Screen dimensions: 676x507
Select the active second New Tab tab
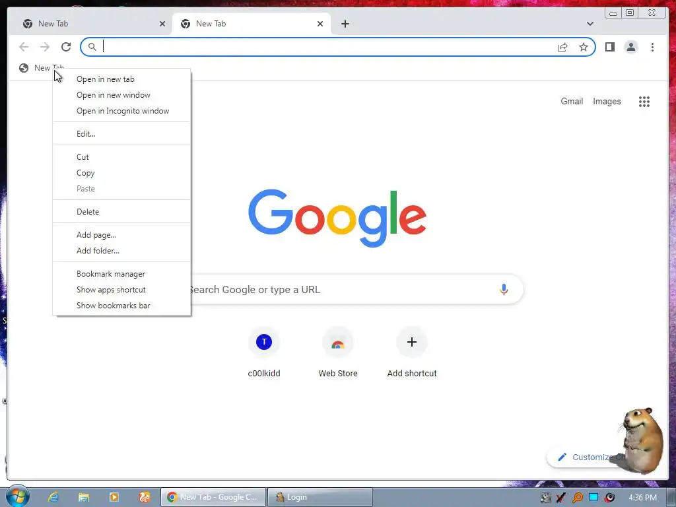pos(252,24)
